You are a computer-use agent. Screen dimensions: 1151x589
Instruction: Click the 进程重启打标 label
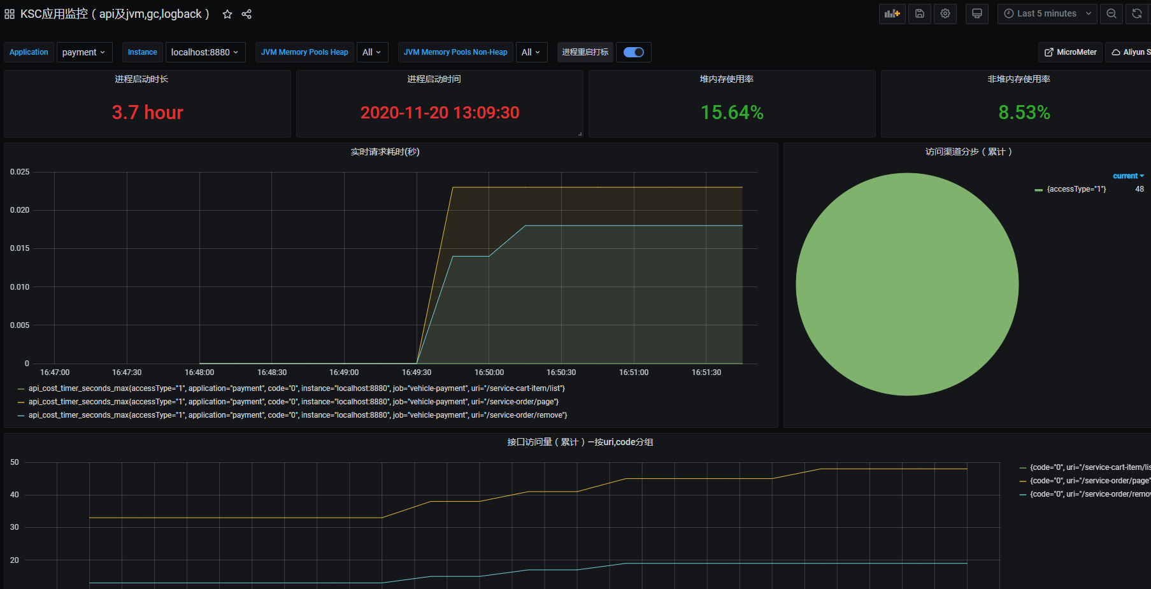585,52
